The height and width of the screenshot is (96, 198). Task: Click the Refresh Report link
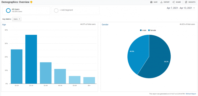191,94
